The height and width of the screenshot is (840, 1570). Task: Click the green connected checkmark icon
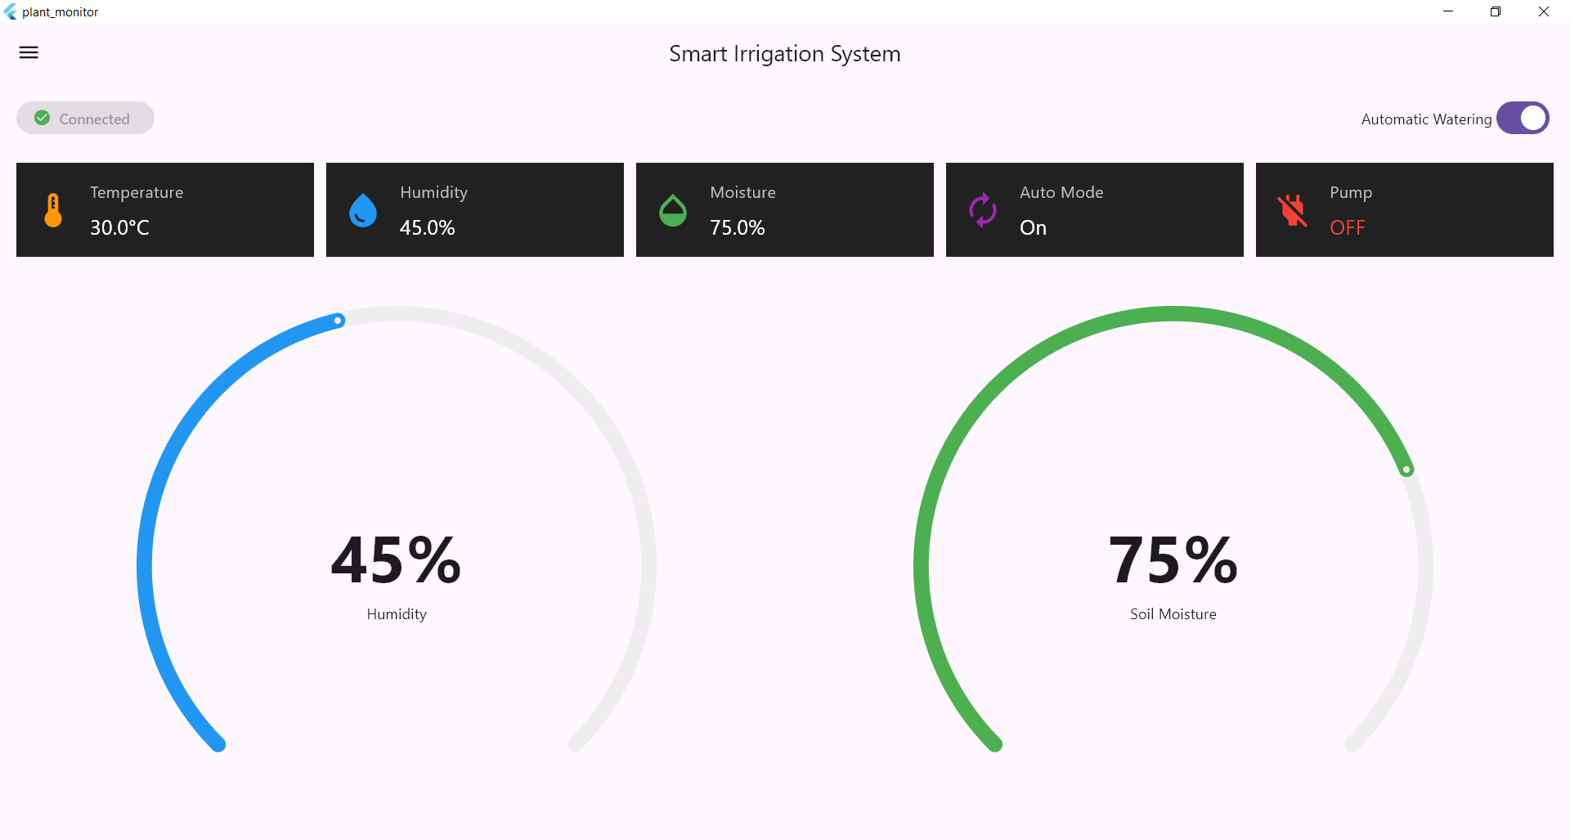coord(43,118)
